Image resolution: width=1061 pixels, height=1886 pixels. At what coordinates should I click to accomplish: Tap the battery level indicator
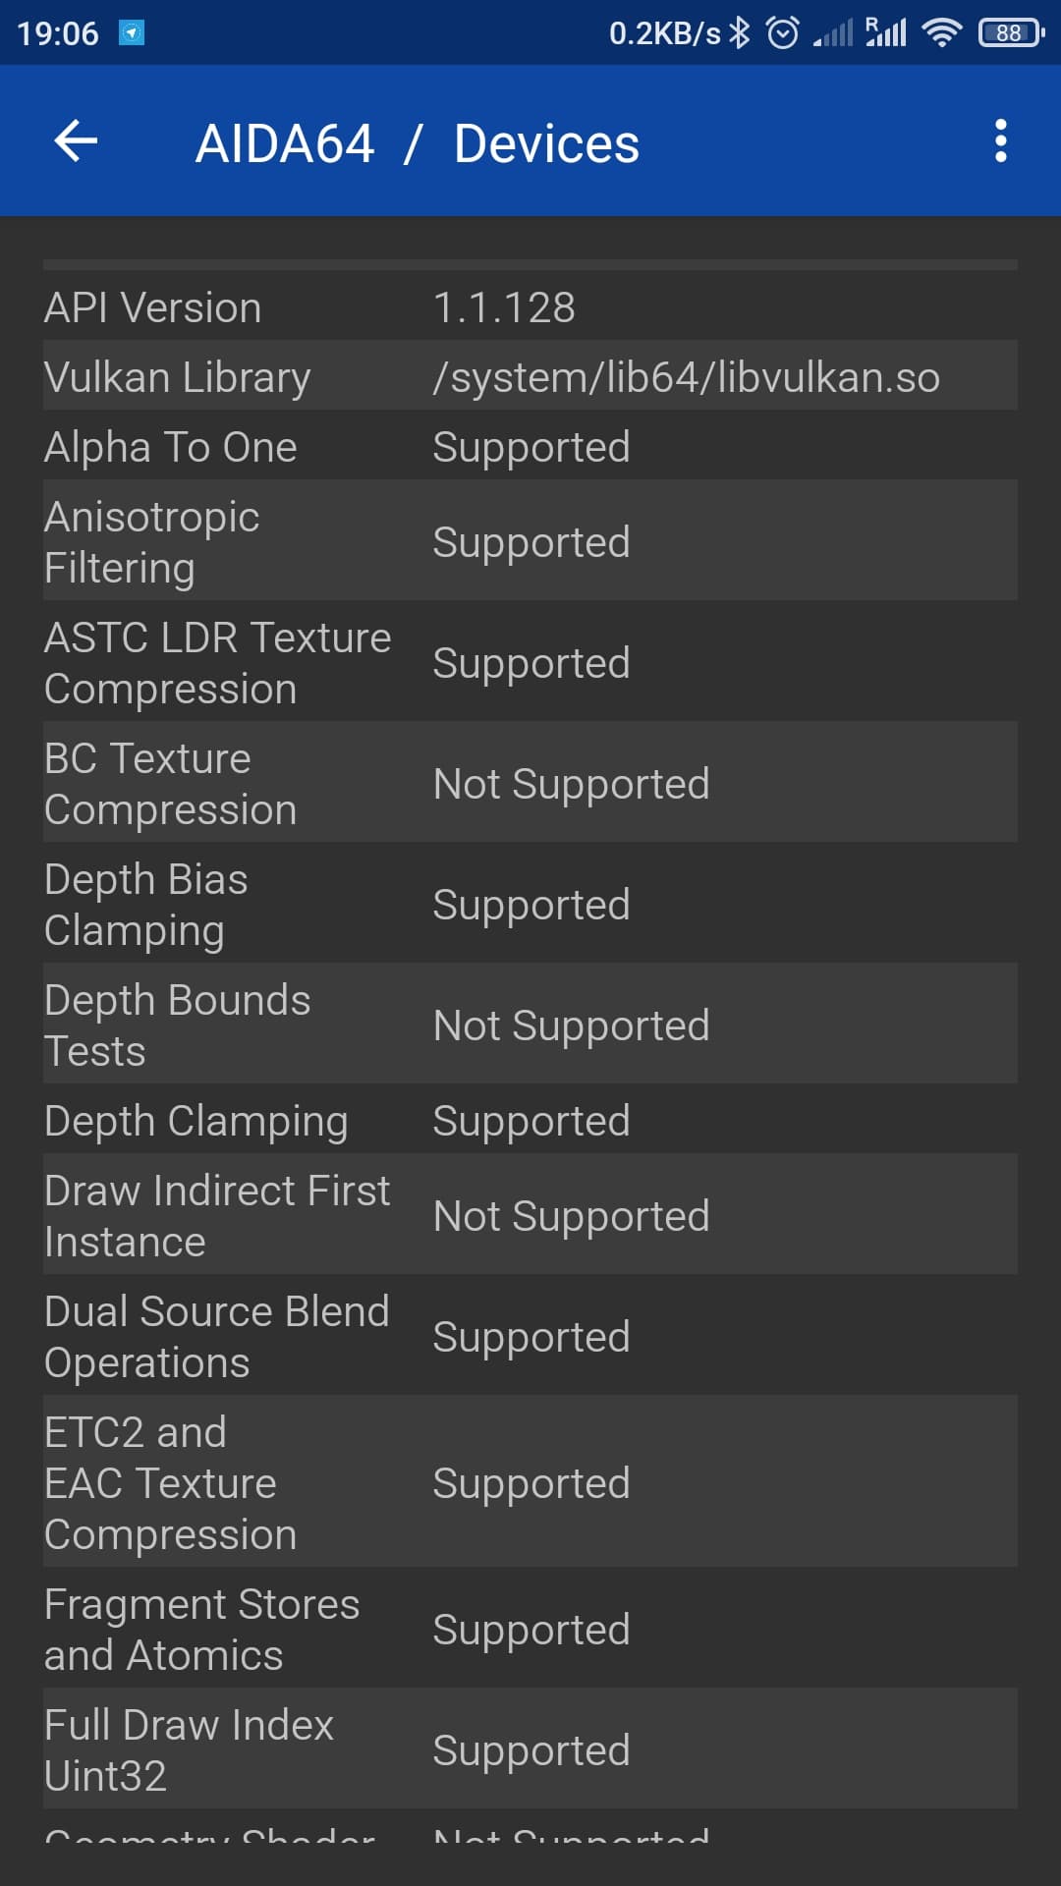(x=1010, y=33)
